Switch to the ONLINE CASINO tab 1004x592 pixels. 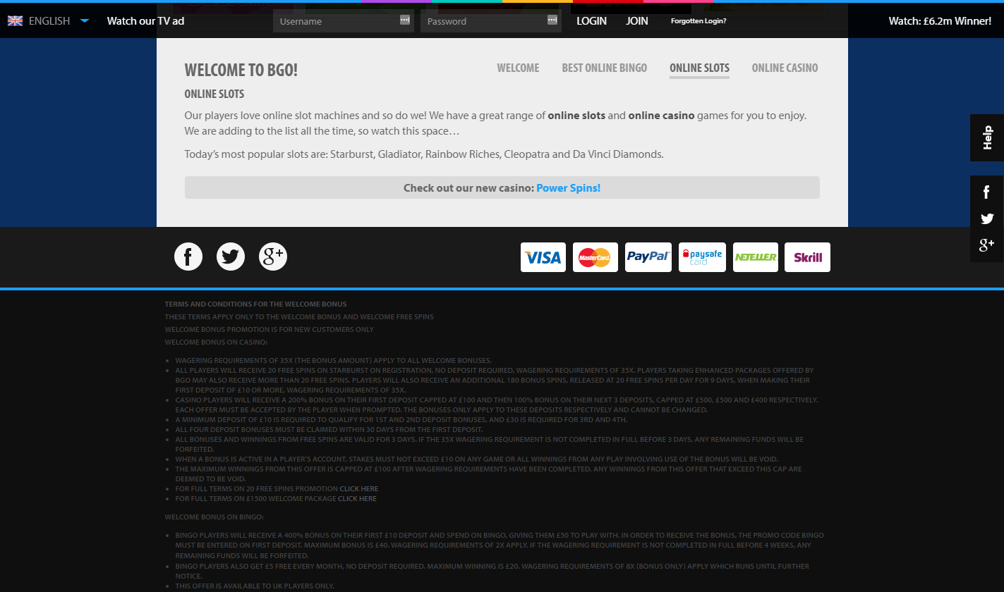click(785, 68)
